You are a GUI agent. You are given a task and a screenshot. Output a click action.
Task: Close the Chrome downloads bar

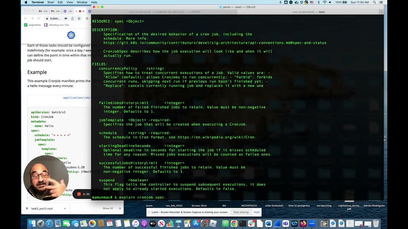[x=120, y=208]
